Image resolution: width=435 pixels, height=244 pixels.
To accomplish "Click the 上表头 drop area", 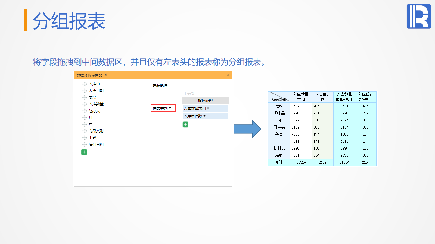I will (189, 94).
